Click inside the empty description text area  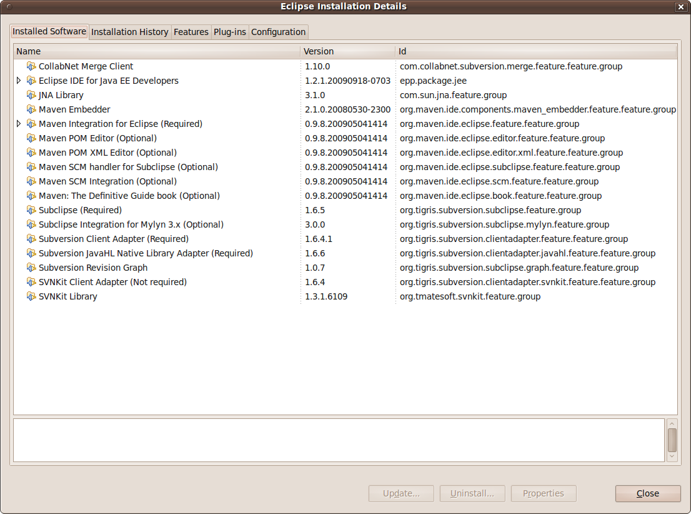pos(339,440)
